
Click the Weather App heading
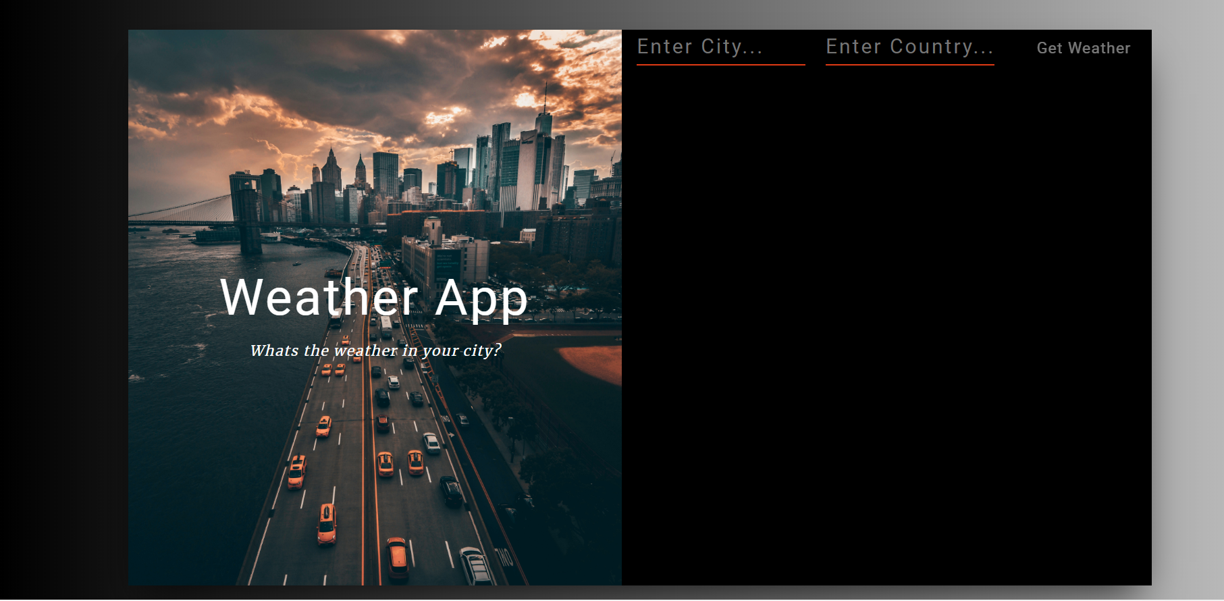click(x=373, y=298)
